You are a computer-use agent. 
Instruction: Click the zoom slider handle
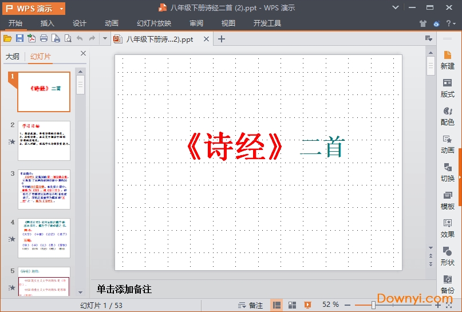pyautogui.click(x=373, y=305)
